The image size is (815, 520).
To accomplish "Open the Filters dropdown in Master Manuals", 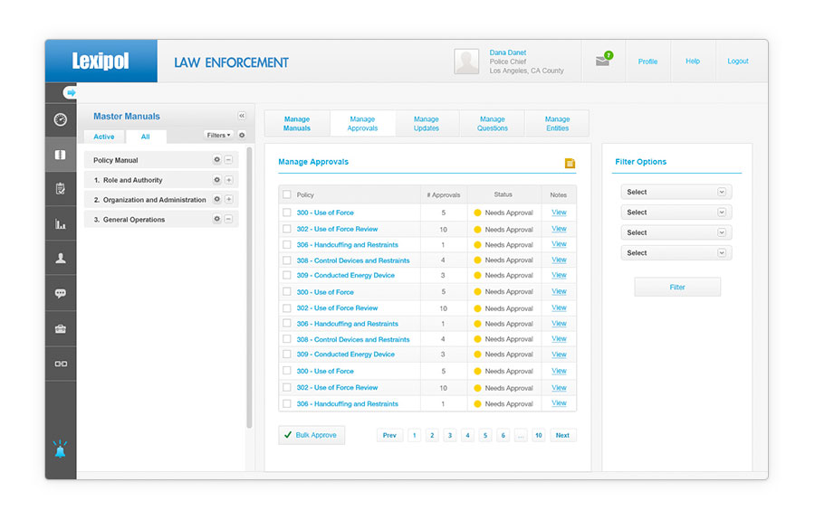I will [x=218, y=135].
